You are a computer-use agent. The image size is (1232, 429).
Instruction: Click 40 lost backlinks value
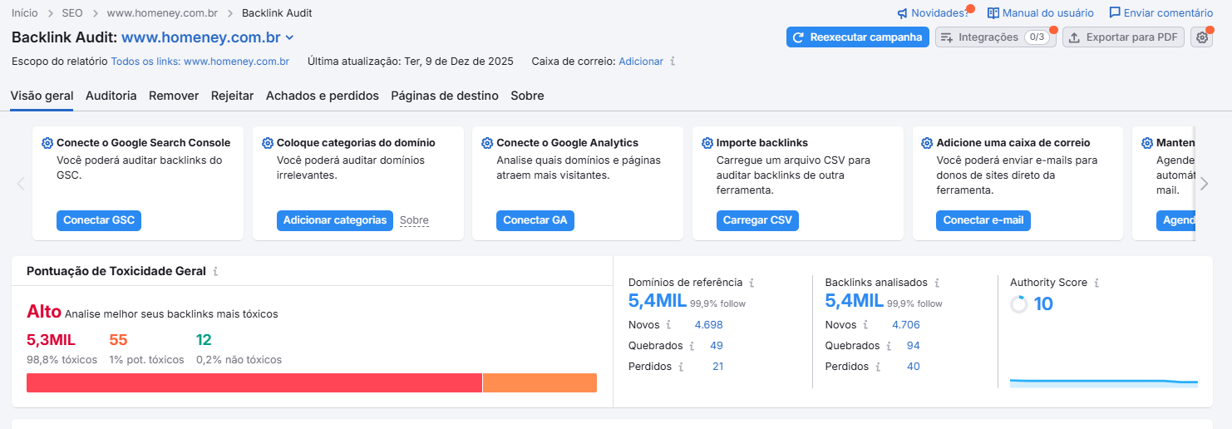pos(914,367)
